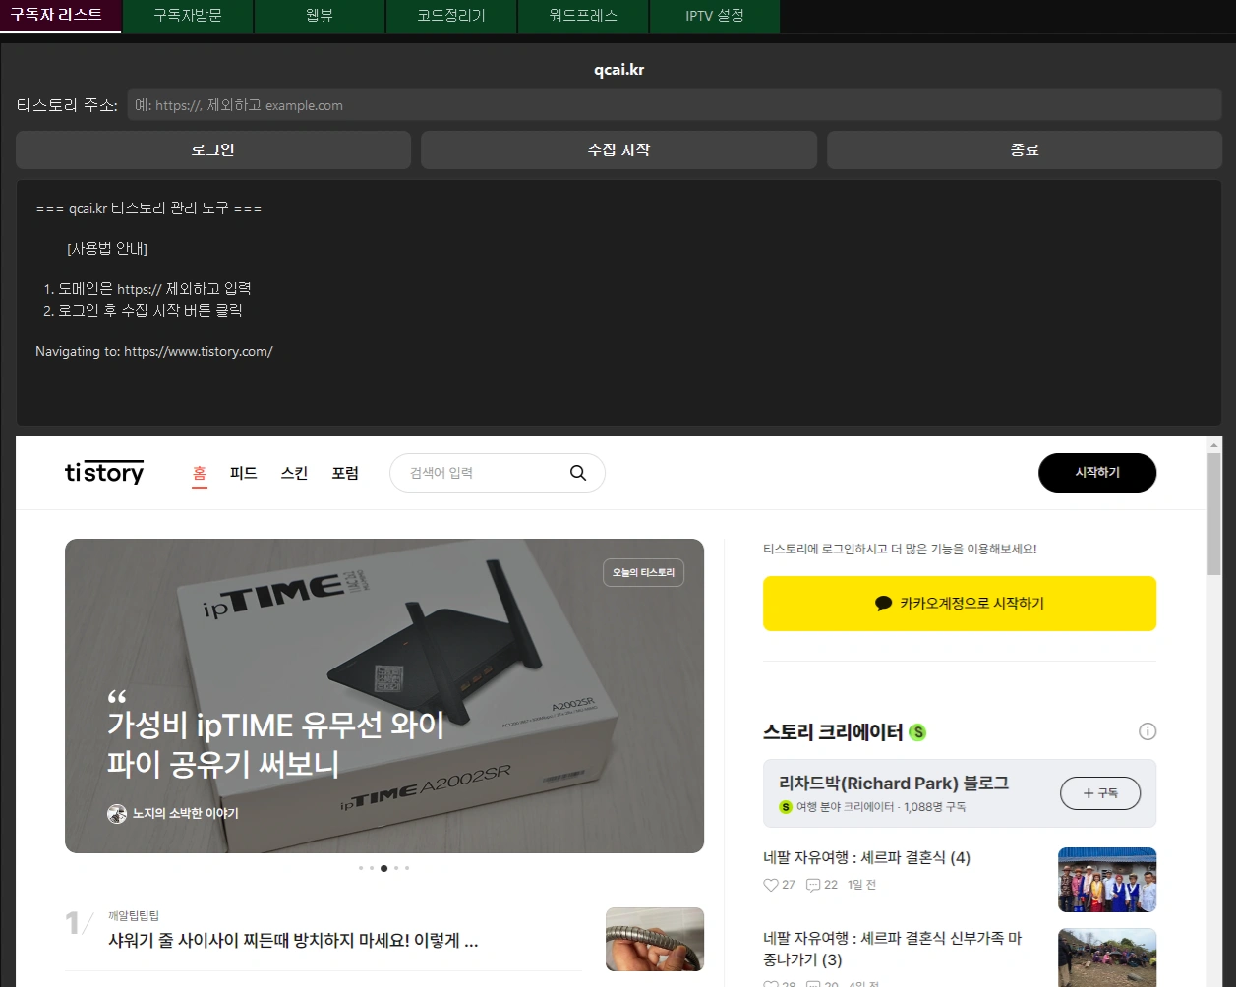Click the 로그인 button
1236x987 pixels.
coord(212,149)
